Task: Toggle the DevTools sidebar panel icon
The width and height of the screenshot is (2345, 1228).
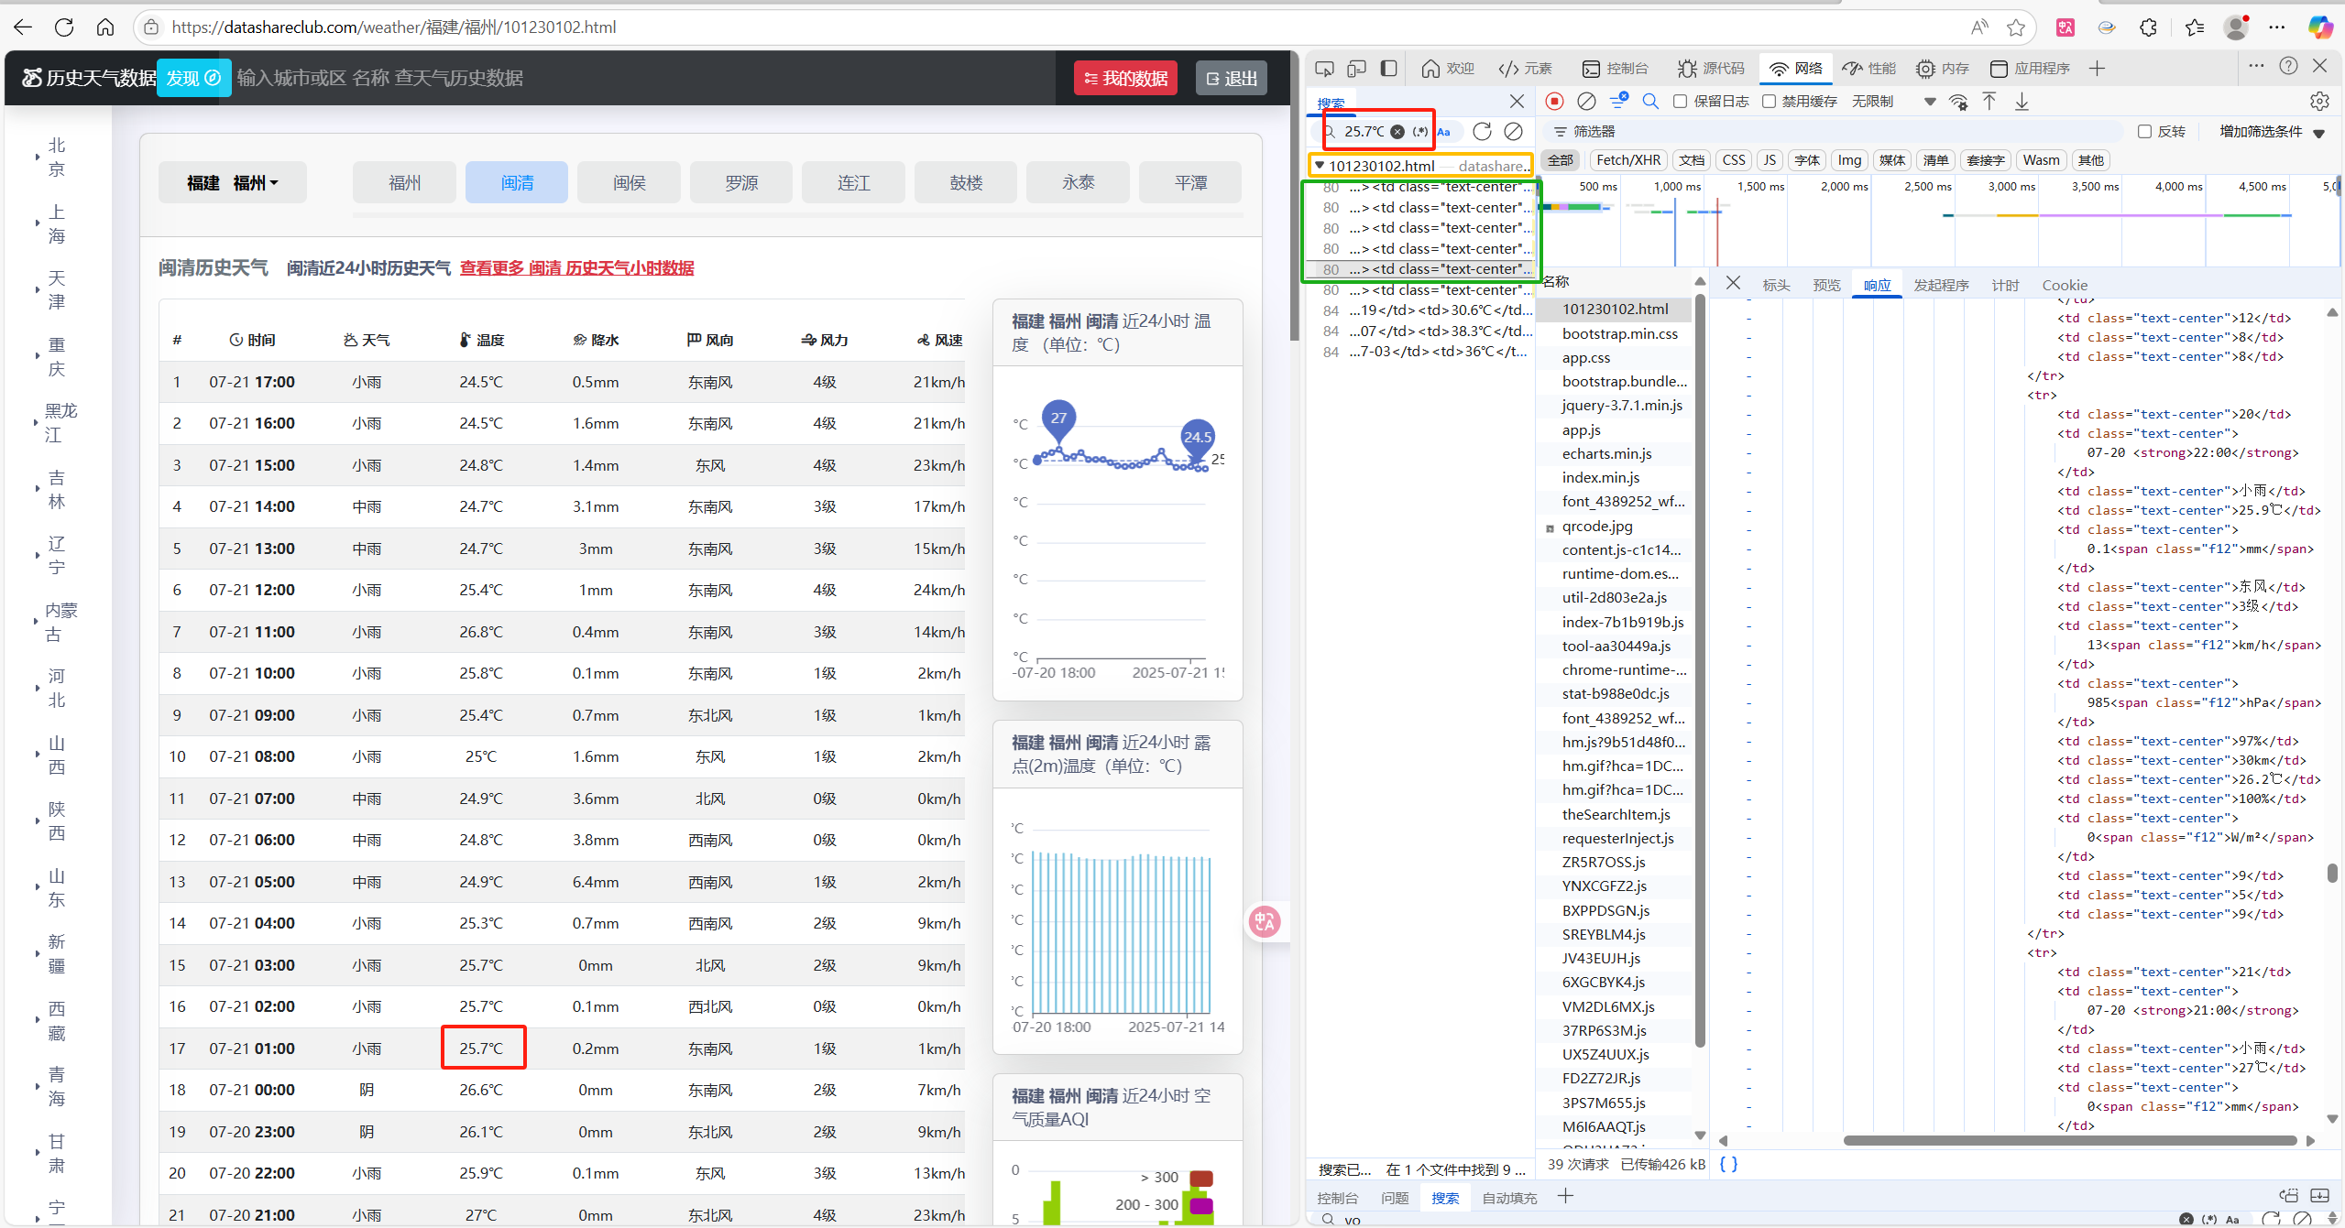Action: tap(1389, 69)
